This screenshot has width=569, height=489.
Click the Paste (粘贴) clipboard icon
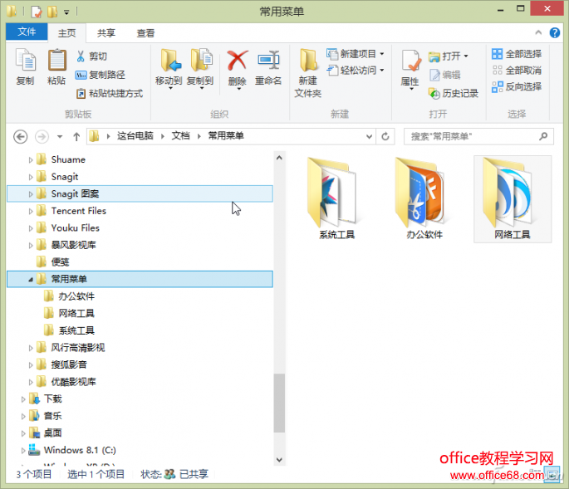tap(56, 60)
